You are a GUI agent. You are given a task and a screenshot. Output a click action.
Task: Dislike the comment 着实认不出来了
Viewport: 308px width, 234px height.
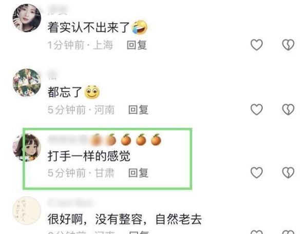point(288,45)
